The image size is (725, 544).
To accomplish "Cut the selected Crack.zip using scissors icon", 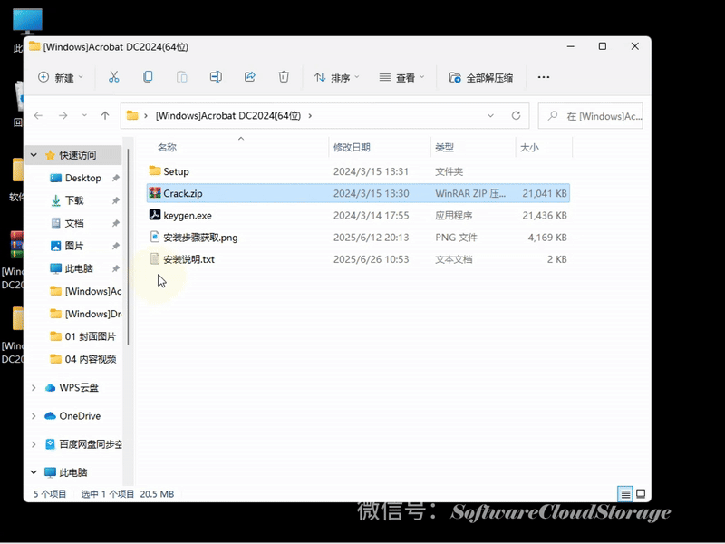I will 114,77.
